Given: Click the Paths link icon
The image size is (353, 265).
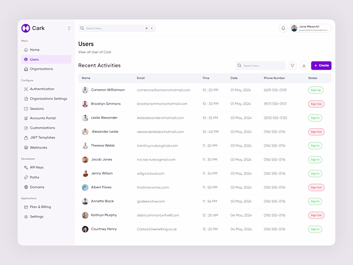Looking at the screenshot, I should tap(26, 178).
